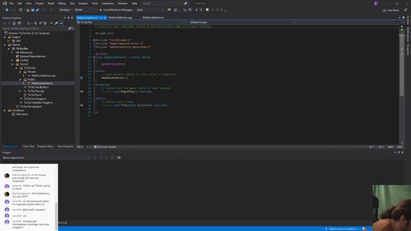This screenshot has height=231, width=411.
Task: Save the current file with the floppy icon
Action: coord(33,10)
